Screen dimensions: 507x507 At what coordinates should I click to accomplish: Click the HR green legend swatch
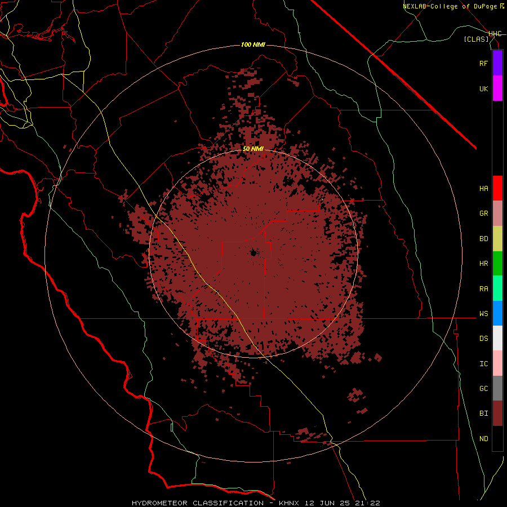point(497,264)
